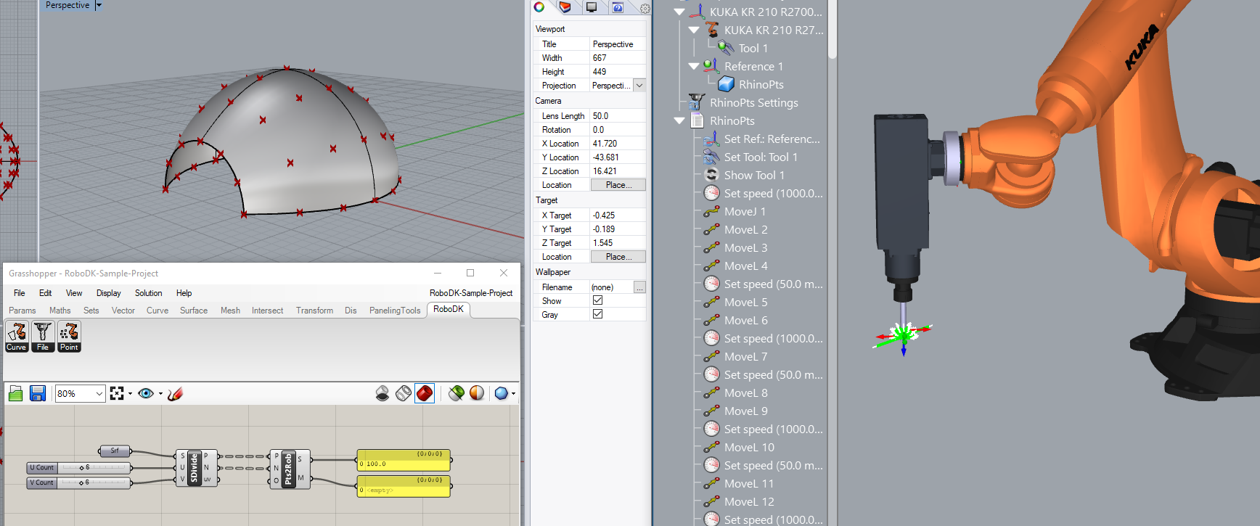Toggle the wallpaper Show checkbox

(x=597, y=300)
